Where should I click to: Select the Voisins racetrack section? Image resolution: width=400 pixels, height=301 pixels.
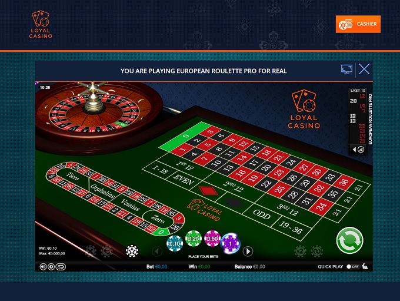[130, 204]
